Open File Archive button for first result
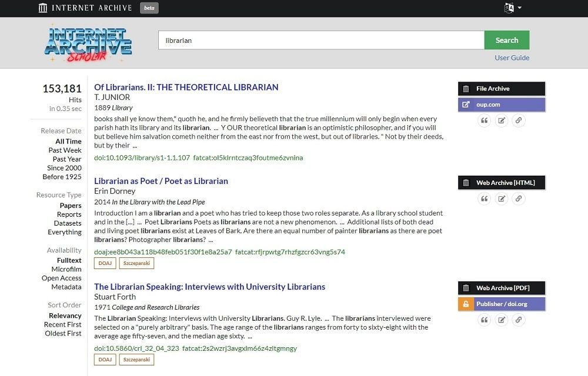This screenshot has height=376, width=588. click(502, 89)
